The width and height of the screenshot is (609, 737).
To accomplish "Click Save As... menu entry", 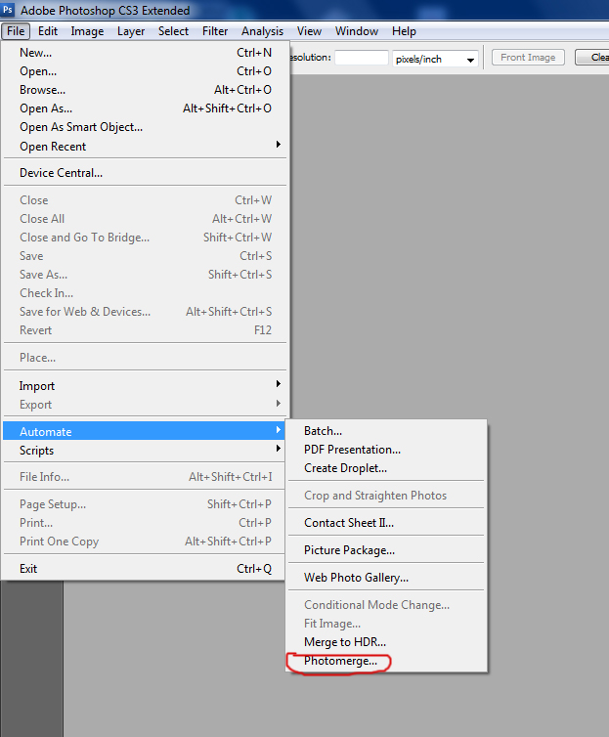I will tap(145, 275).
